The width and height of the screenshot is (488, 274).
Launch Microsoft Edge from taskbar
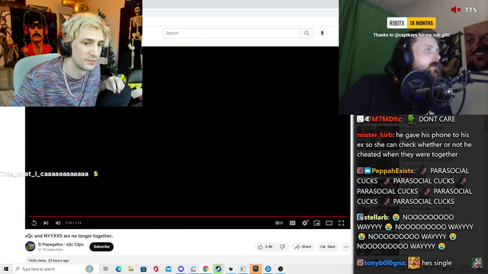(x=119, y=269)
